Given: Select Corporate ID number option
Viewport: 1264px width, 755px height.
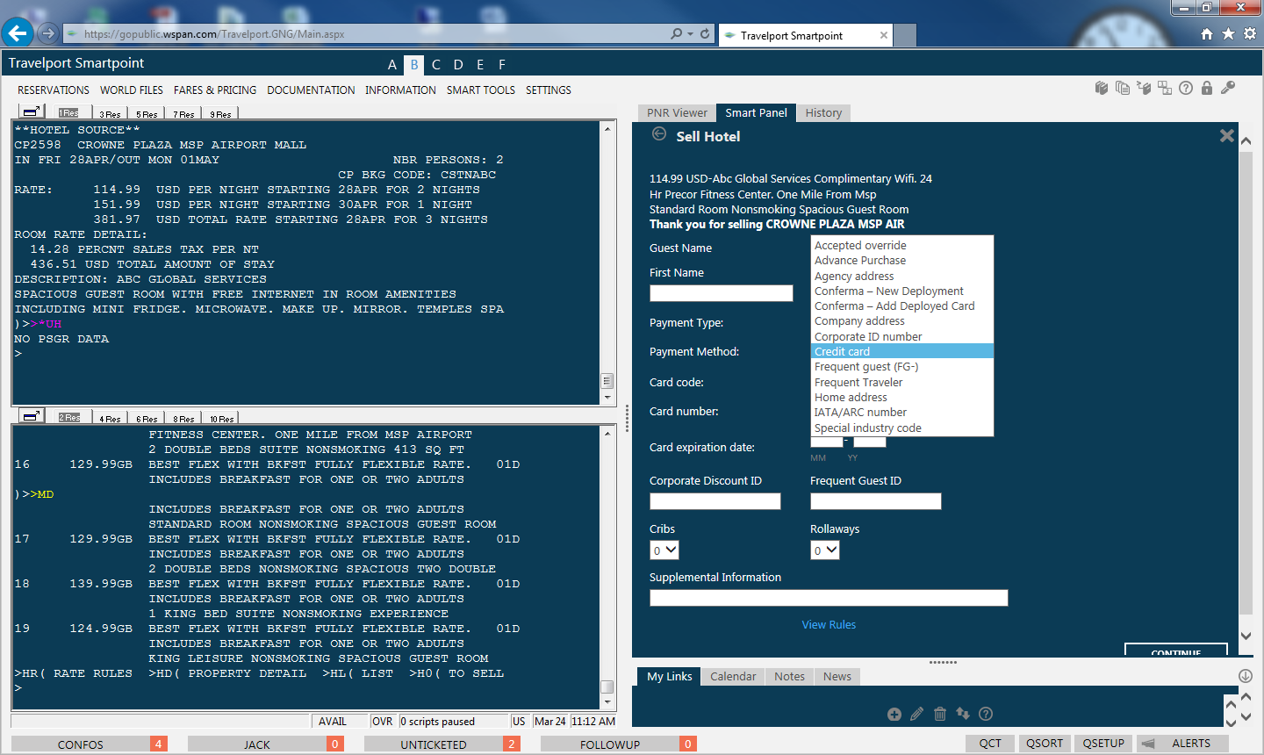Looking at the screenshot, I should pos(902,337).
